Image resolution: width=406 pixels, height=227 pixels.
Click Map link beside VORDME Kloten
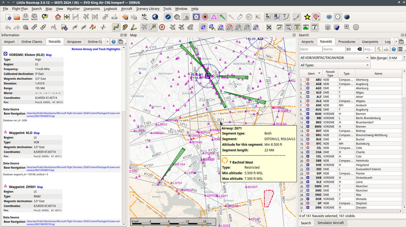(x=49, y=55)
